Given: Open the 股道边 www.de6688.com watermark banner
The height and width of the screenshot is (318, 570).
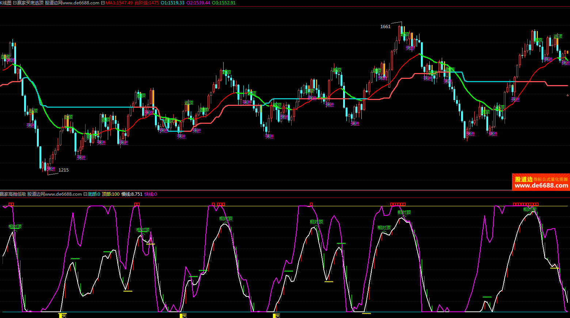Looking at the screenshot, I should point(541,182).
